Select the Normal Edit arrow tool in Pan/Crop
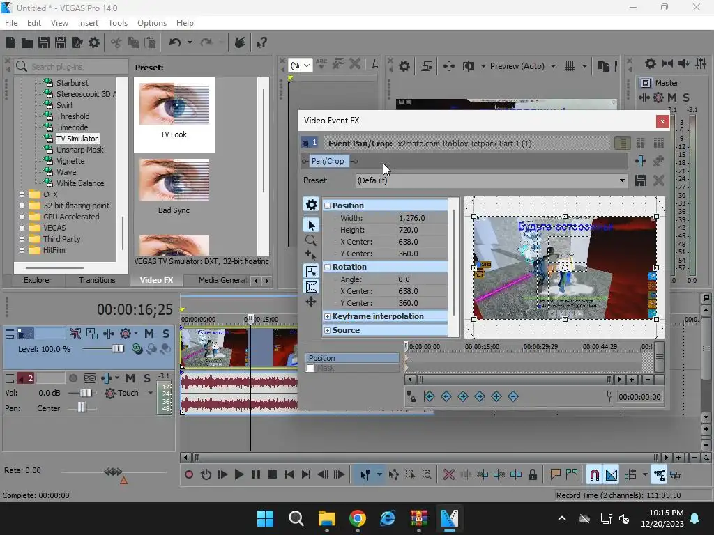 (x=311, y=225)
